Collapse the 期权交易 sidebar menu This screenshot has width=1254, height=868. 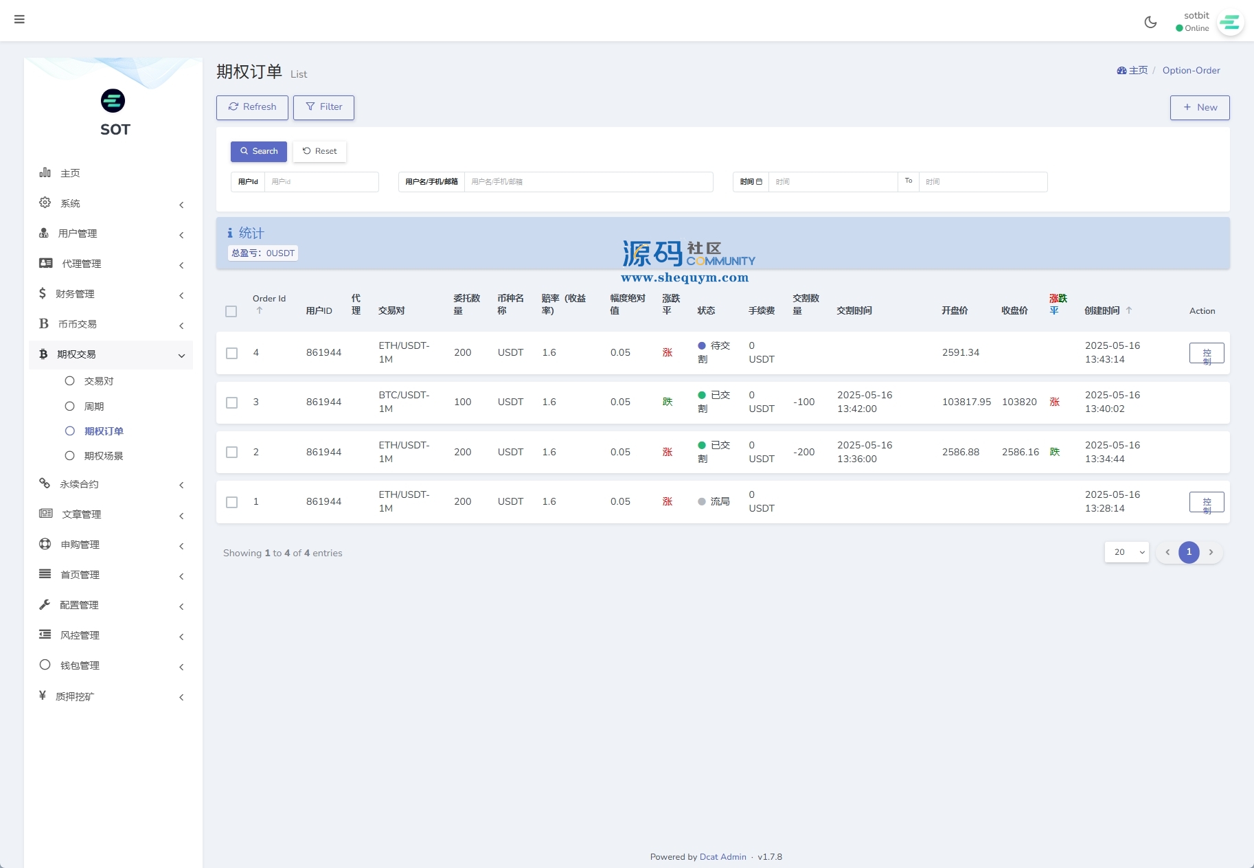pyautogui.click(x=110, y=355)
